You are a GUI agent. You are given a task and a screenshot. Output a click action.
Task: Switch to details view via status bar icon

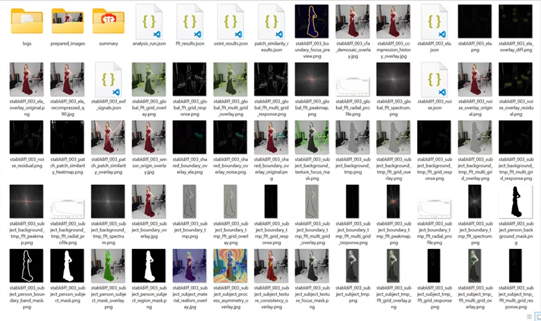(529, 317)
